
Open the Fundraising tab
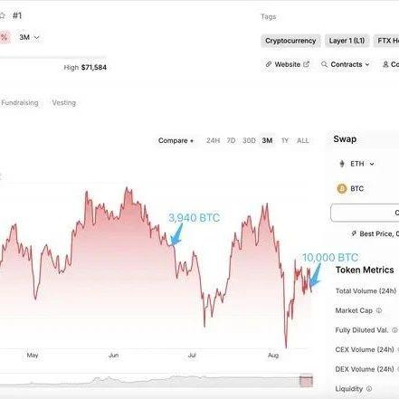[x=20, y=102]
